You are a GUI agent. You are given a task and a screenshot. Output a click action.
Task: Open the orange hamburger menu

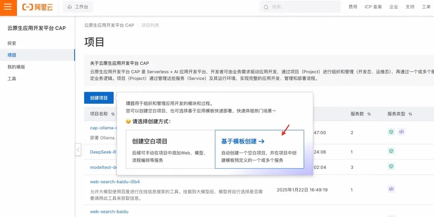[x=8, y=7]
